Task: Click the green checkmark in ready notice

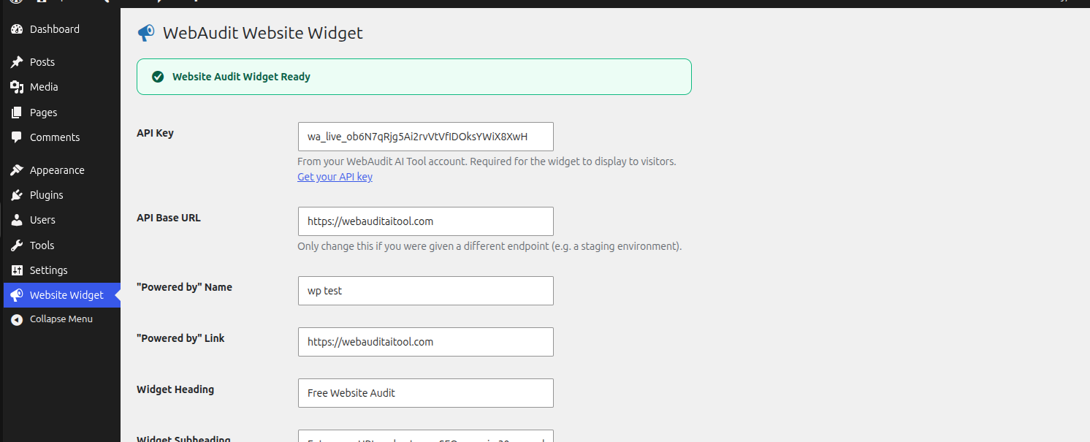Action: [x=157, y=77]
